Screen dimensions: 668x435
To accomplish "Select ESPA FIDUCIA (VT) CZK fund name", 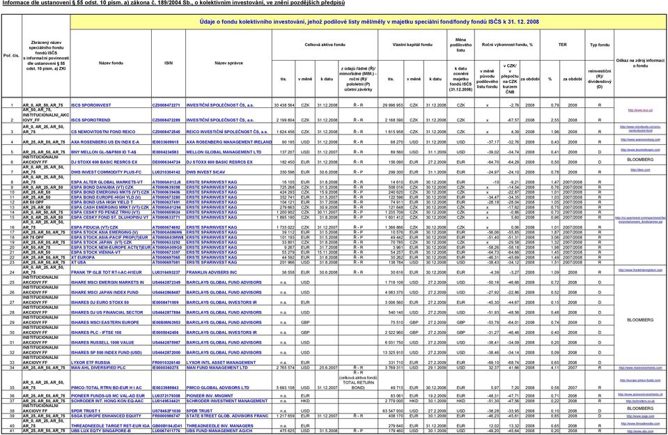I will (x=94, y=227).
